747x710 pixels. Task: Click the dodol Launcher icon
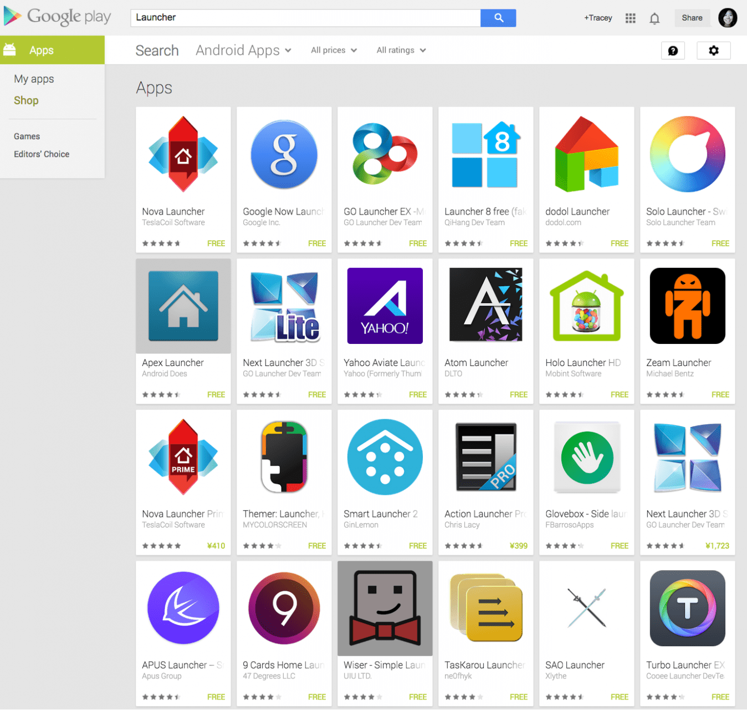point(587,154)
